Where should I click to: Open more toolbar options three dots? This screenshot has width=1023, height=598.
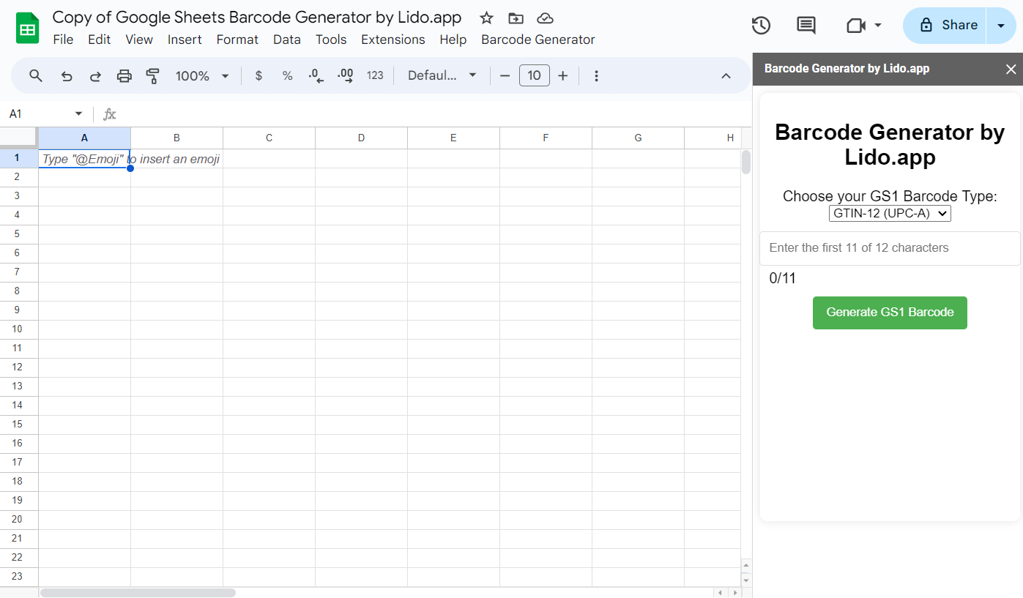pos(596,75)
